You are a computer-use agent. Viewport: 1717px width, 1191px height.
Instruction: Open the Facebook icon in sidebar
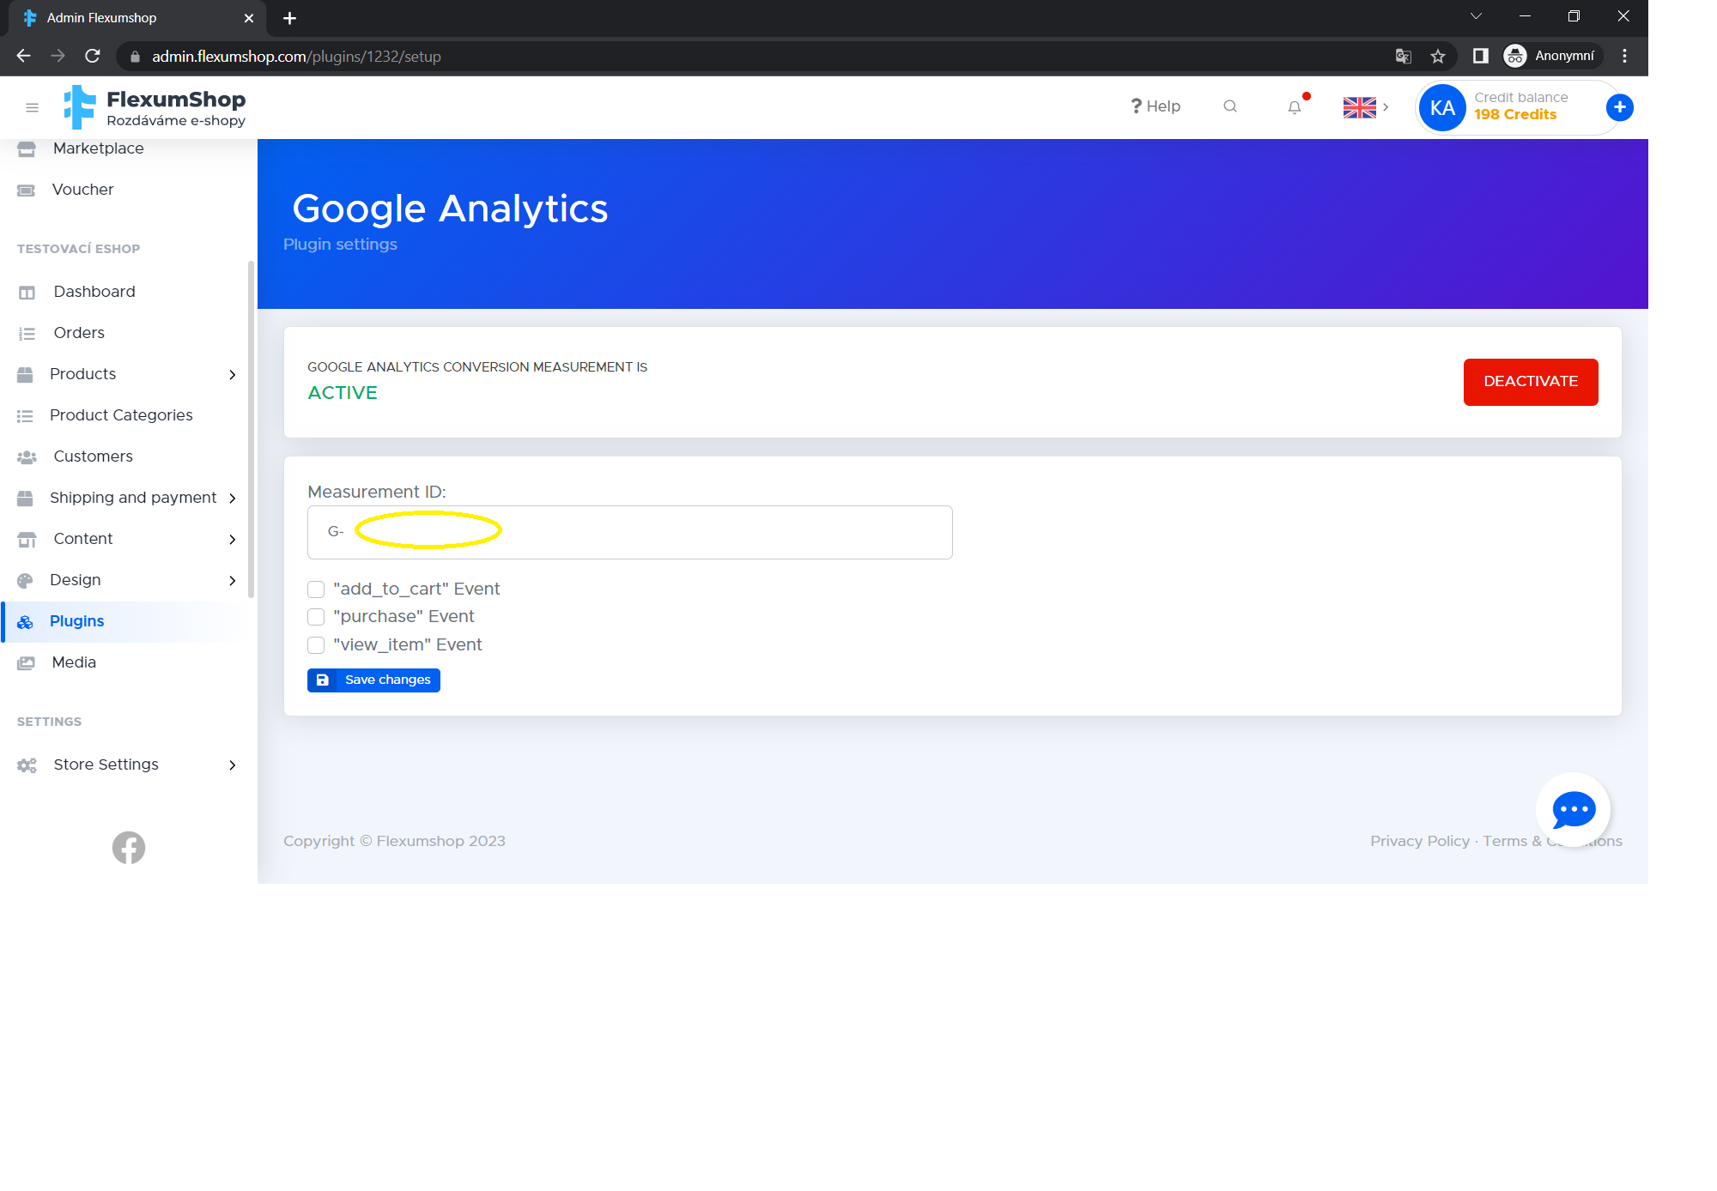tap(129, 848)
